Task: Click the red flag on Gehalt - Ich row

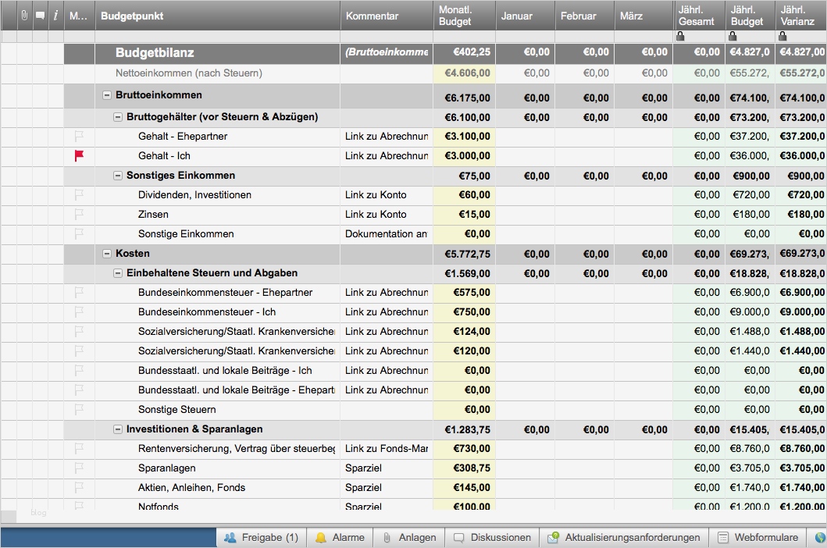Action: [x=79, y=156]
